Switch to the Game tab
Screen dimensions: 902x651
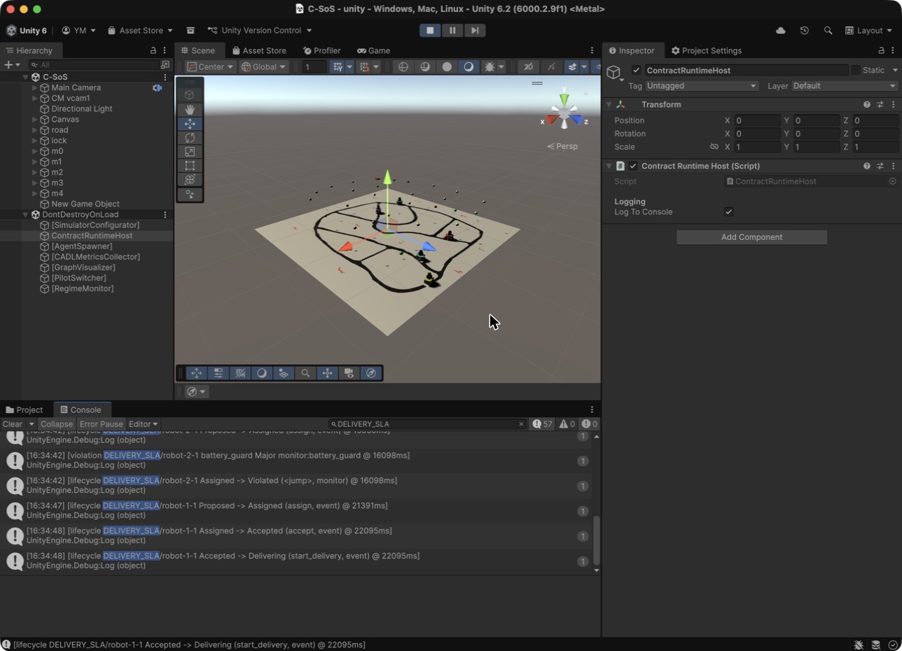373,50
